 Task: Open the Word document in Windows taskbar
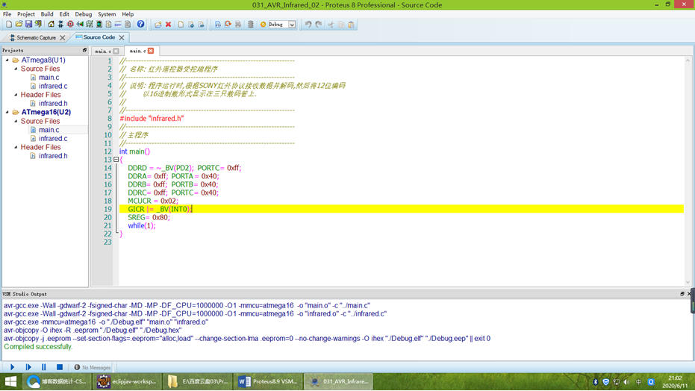(x=269, y=381)
